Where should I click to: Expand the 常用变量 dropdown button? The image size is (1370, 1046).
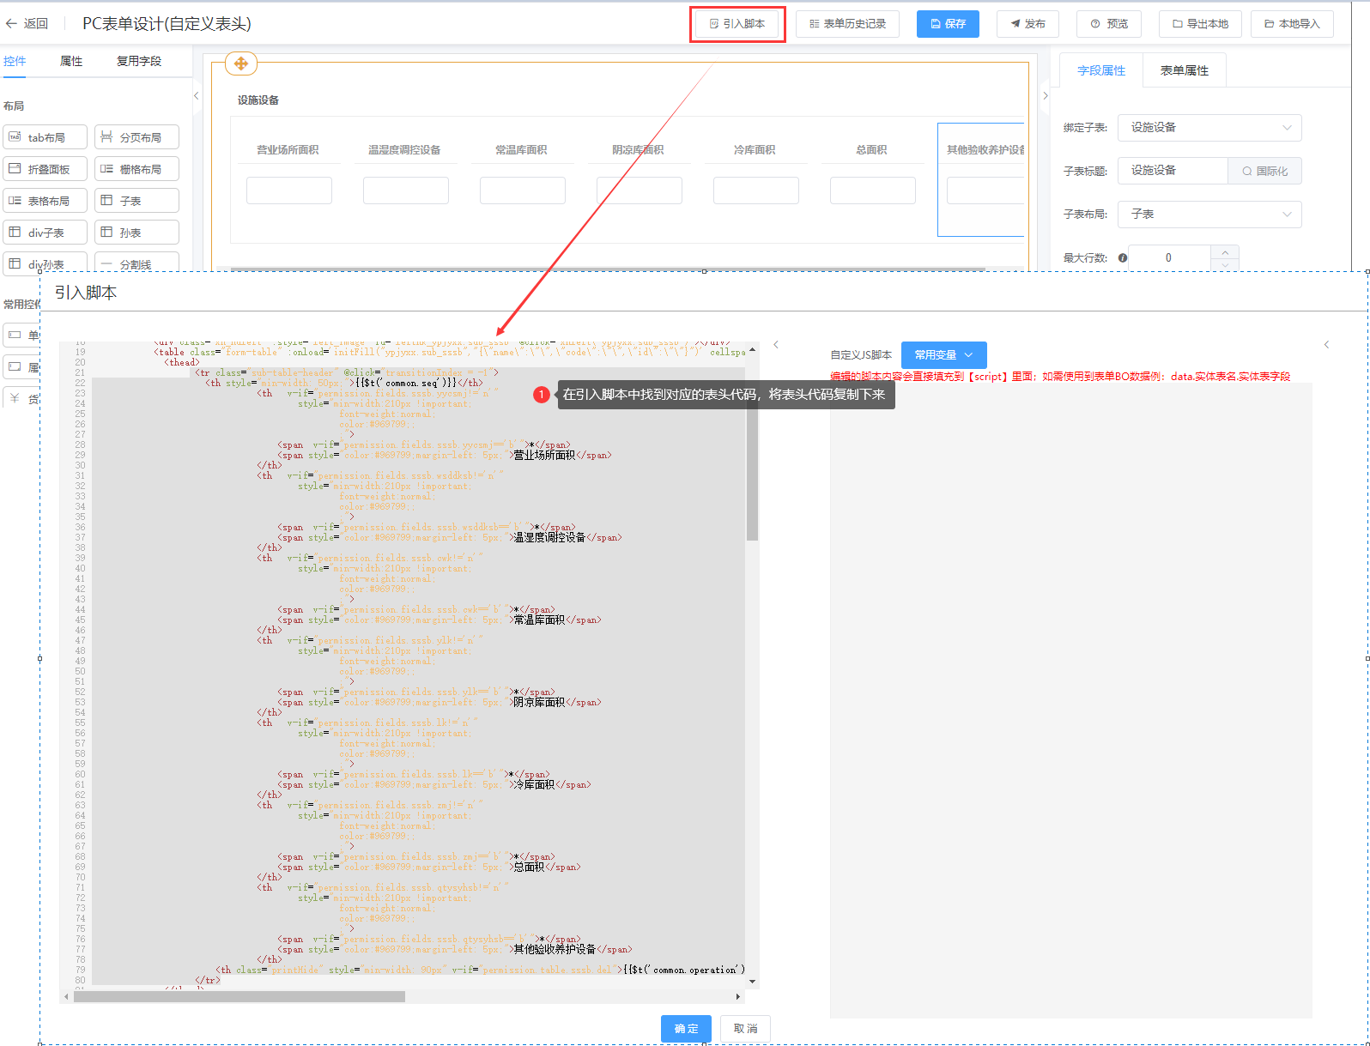[x=943, y=355]
